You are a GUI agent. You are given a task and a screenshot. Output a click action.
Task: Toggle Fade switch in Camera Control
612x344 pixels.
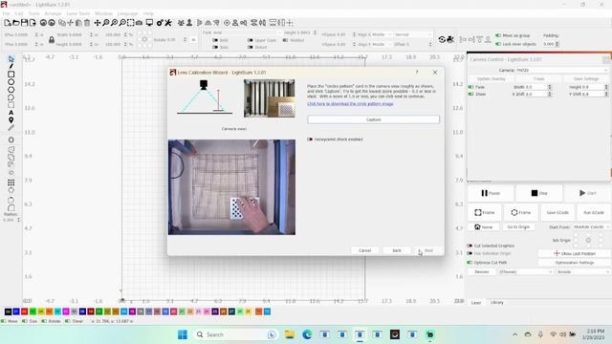tap(470, 87)
